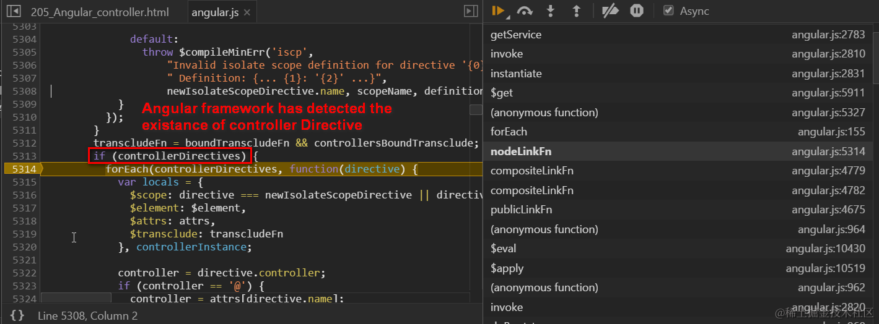Select compositeLinkFn frame at angular.js:4782
879x324 pixels.
(x=678, y=190)
